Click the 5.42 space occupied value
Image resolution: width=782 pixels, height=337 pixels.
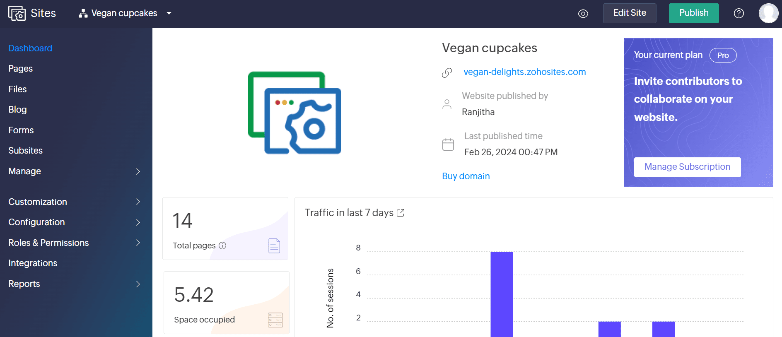coord(194,295)
